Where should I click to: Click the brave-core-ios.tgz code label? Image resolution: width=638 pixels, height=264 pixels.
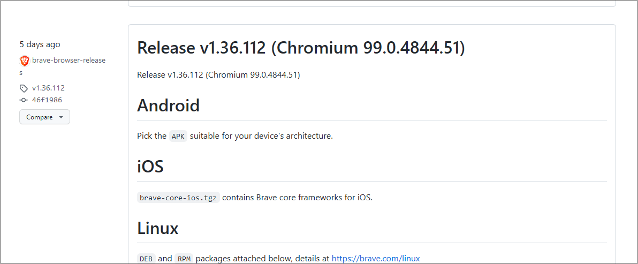tap(178, 198)
